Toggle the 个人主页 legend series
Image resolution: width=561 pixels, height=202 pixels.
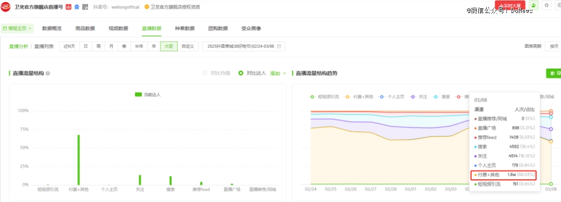point(392,97)
